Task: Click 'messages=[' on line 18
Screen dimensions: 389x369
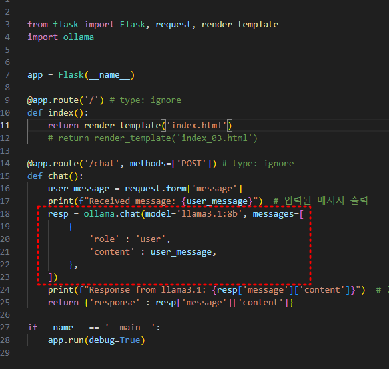Action: pos(278,213)
